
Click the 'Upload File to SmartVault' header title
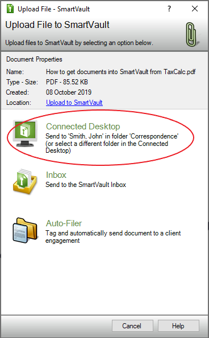tap(57, 25)
